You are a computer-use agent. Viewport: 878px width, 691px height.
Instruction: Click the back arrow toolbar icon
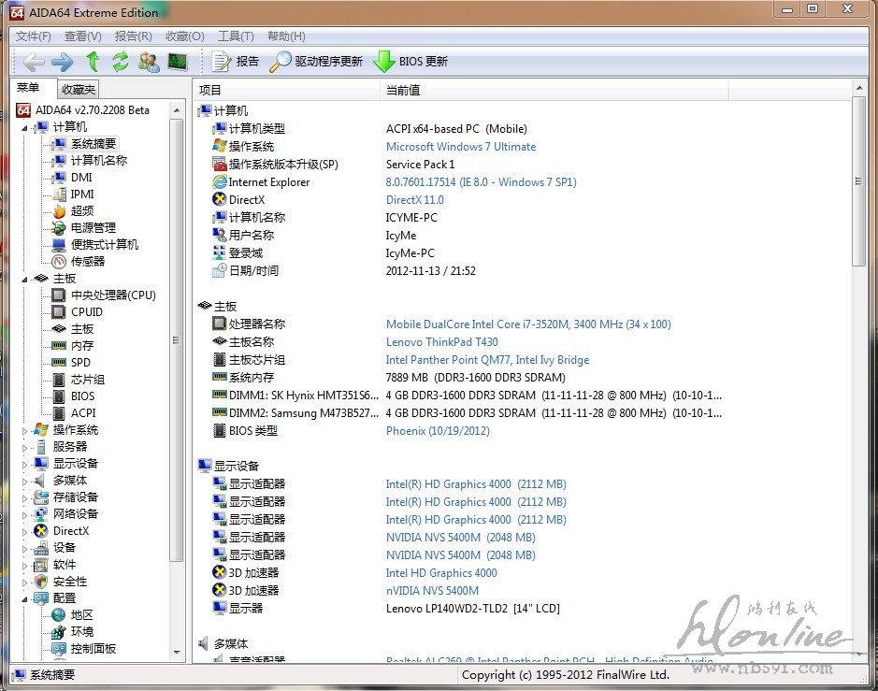34,62
